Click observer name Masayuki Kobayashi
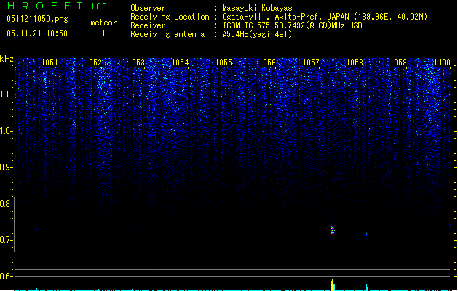The height and width of the screenshot is (291, 458). point(261,8)
